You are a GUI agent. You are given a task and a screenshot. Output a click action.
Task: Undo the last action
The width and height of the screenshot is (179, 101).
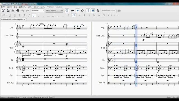click(23, 11)
